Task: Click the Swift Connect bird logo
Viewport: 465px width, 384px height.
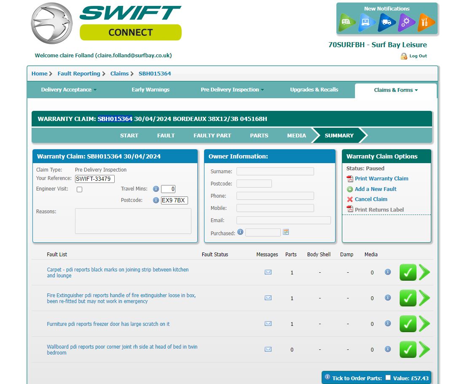Action: coord(51,23)
